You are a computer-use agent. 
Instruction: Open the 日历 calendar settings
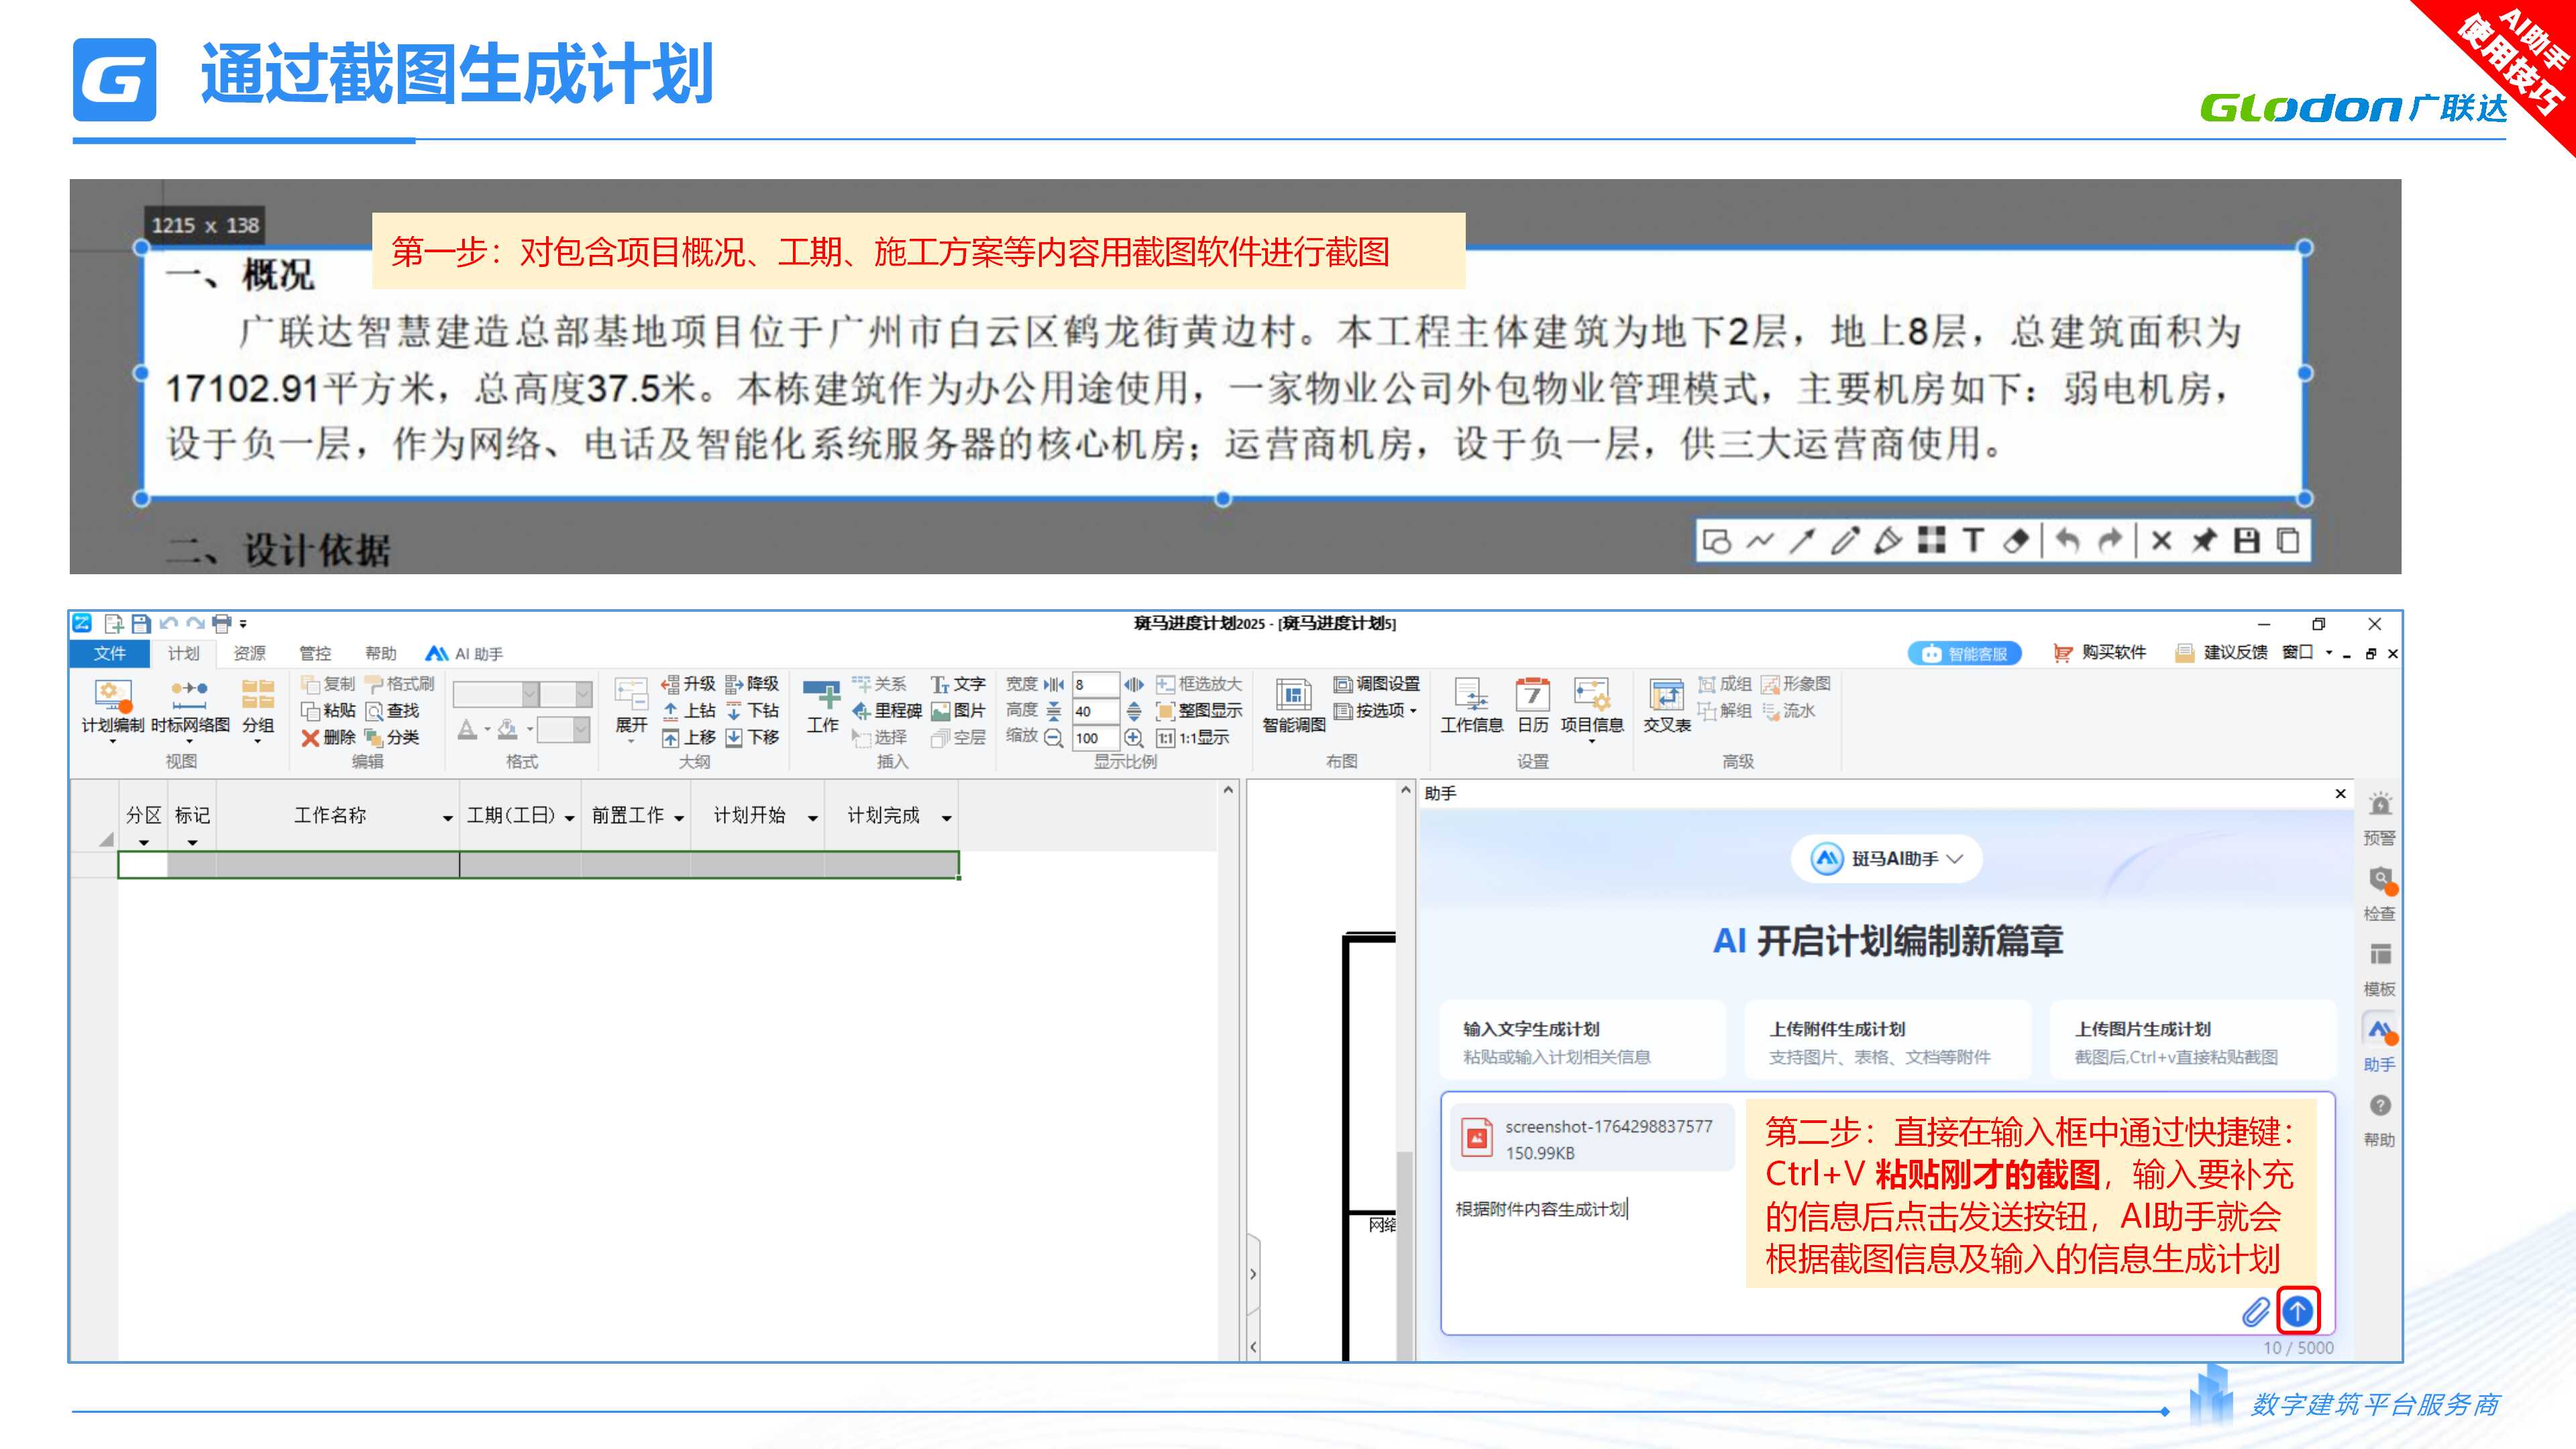pos(1532,705)
